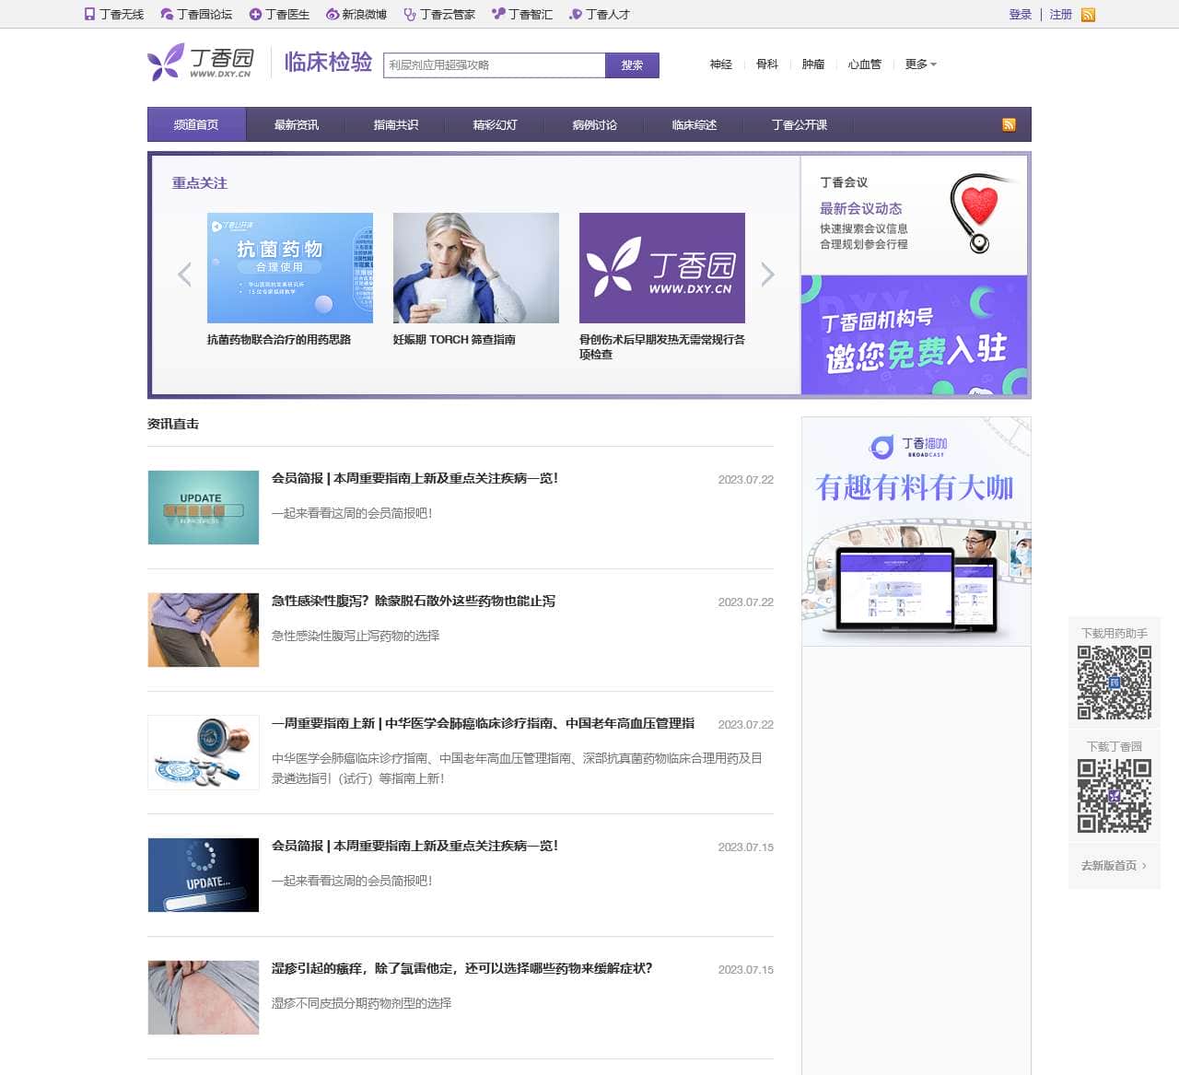Open the 抗菌药物 carousel thumbnail
Viewport: 1179px width, 1075px height.
click(x=290, y=268)
